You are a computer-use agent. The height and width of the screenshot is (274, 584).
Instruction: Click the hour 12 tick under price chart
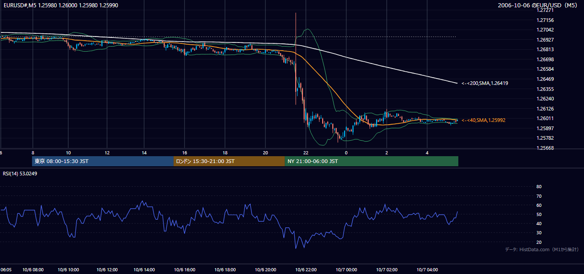107,153
